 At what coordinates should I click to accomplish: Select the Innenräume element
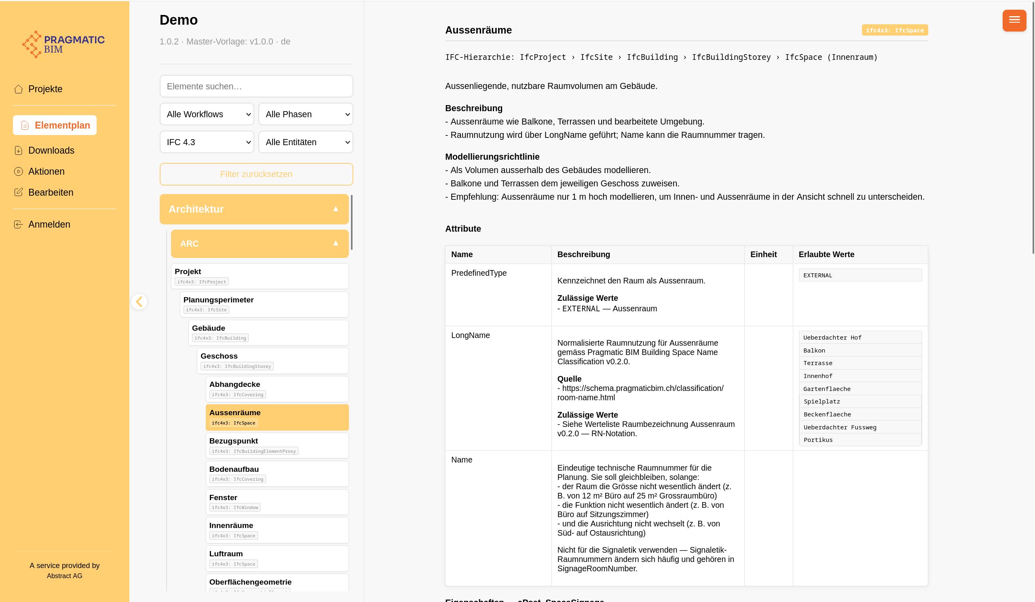tap(277, 530)
